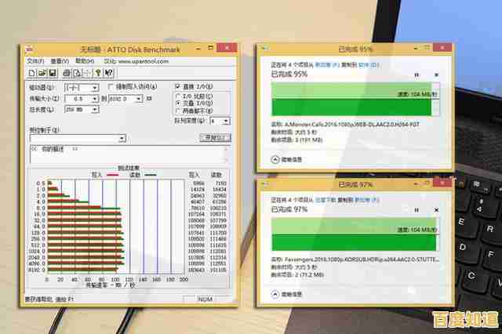Click the Open file icon in ATTO toolbar
The height and width of the screenshot is (334, 502).
[x=42, y=73]
